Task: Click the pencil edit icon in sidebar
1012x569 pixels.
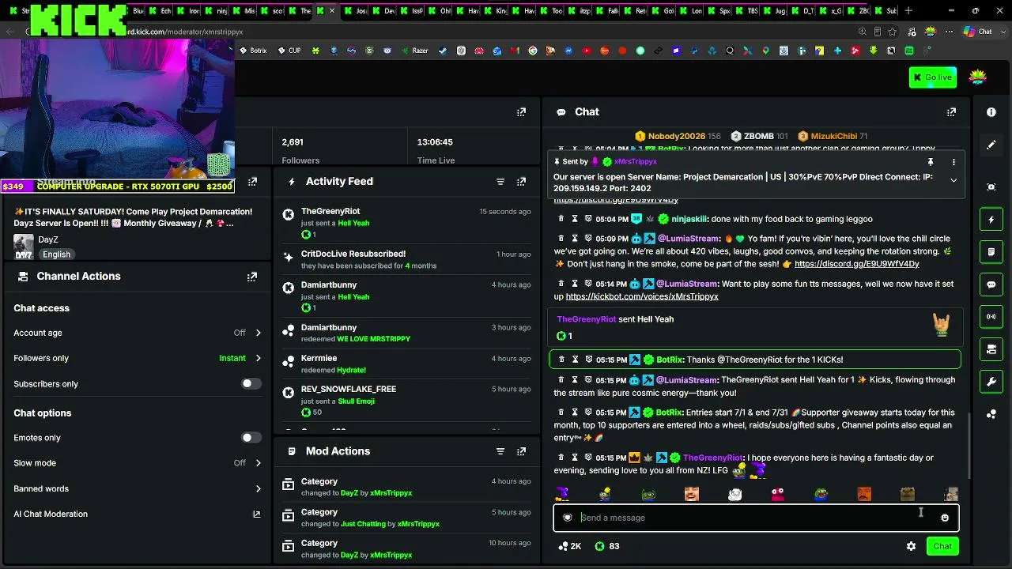Action: click(991, 145)
